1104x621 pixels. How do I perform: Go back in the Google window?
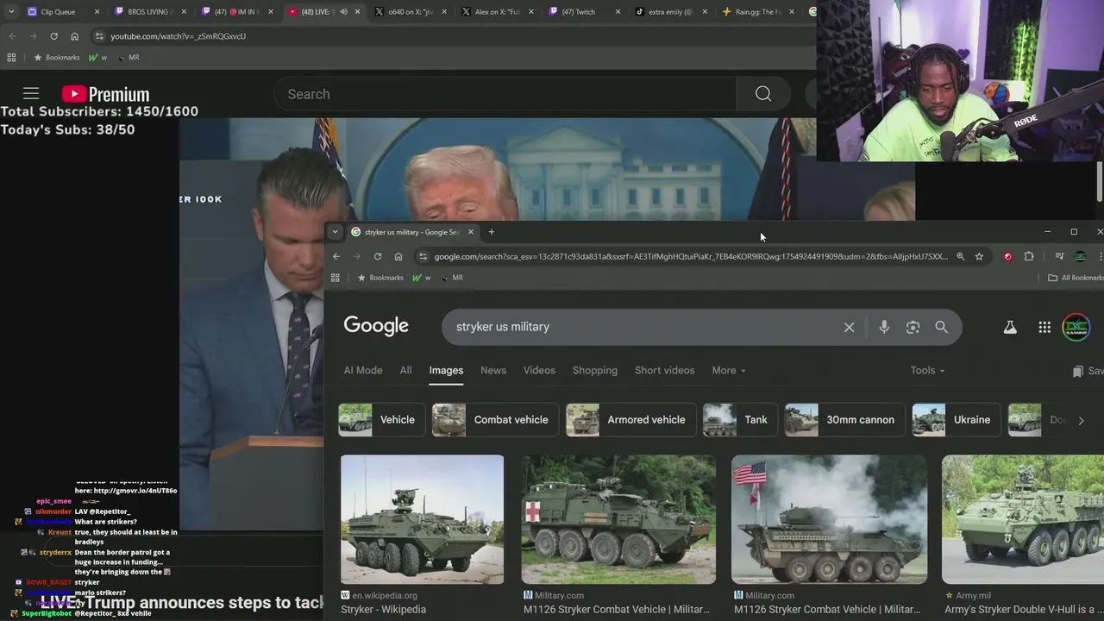[336, 256]
